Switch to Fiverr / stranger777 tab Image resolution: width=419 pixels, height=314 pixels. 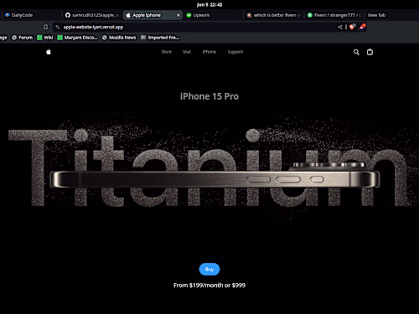334,15
